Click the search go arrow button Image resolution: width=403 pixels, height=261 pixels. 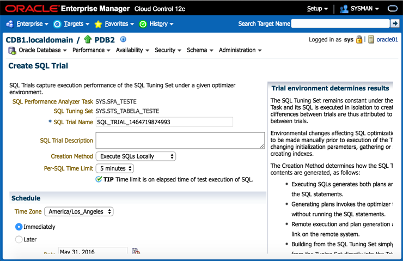click(395, 23)
